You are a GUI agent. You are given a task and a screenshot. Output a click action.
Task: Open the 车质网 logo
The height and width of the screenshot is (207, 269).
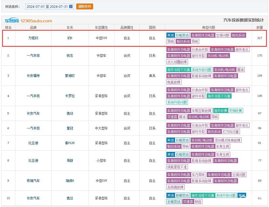[x=12, y=20]
